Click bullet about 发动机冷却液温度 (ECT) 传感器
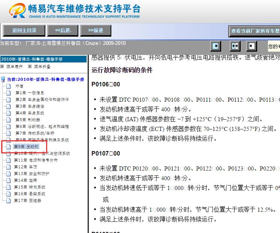The width and height of the screenshot is (280, 233). click(188, 129)
